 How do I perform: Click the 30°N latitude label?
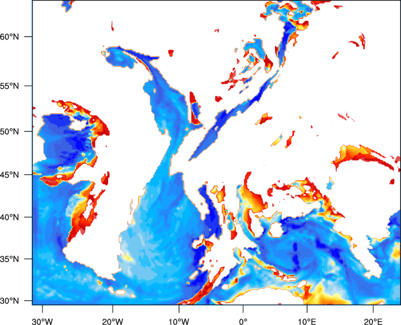[x=10, y=301]
